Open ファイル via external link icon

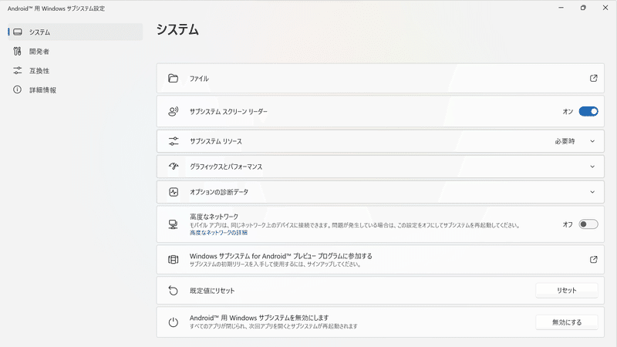coord(593,79)
